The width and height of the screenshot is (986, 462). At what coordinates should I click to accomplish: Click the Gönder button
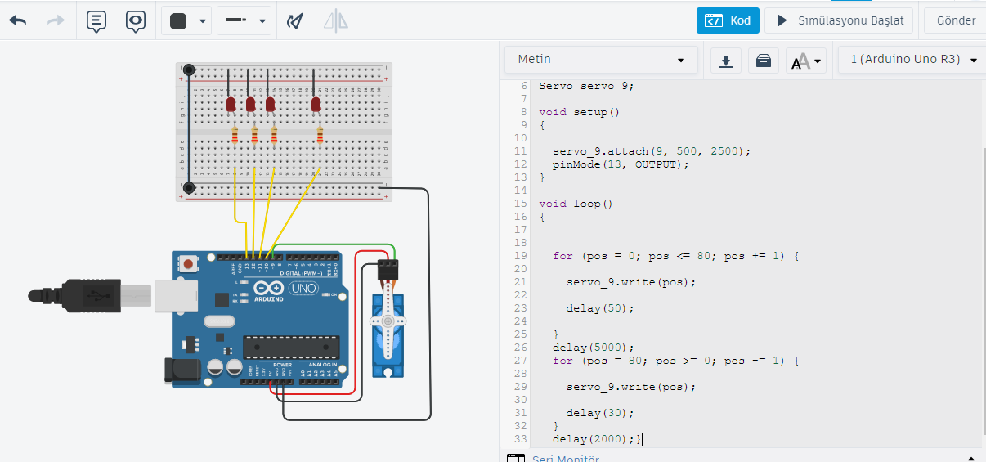coord(955,20)
